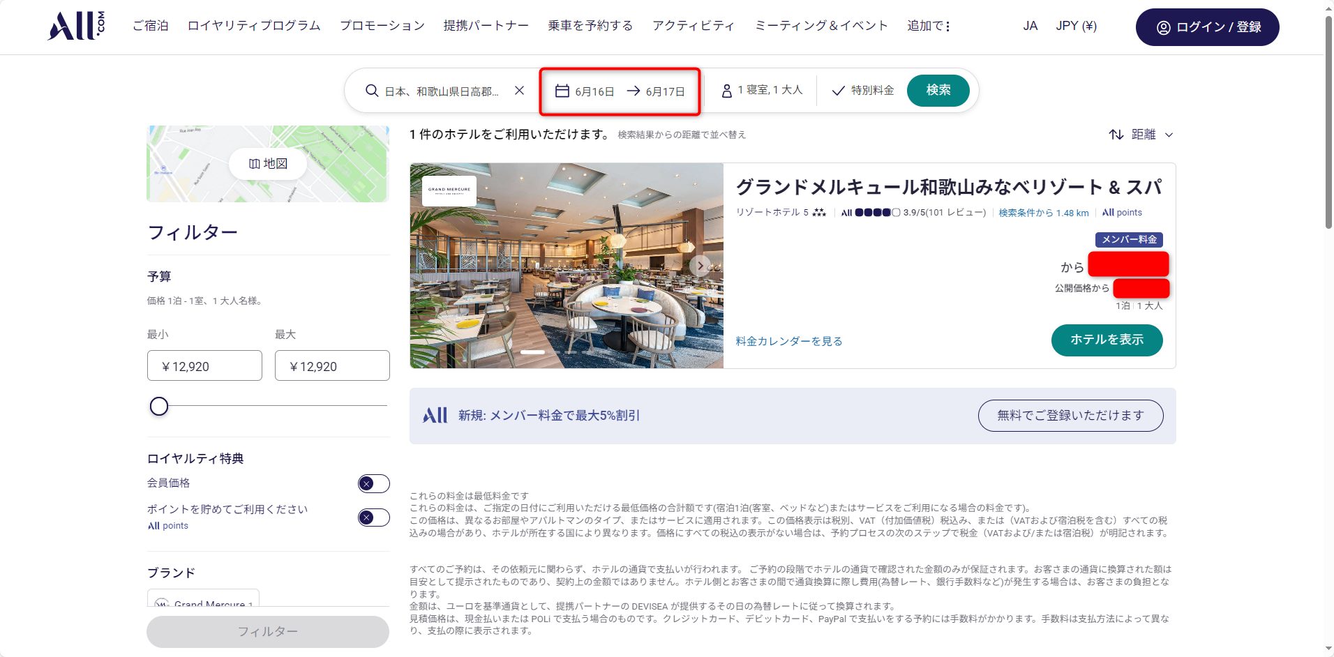
Task: Click the hotel restaurant photo
Action: [567, 266]
